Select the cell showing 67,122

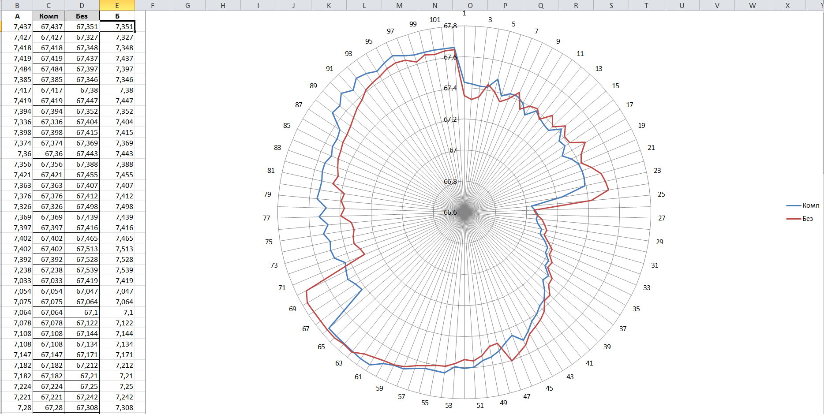click(x=82, y=323)
